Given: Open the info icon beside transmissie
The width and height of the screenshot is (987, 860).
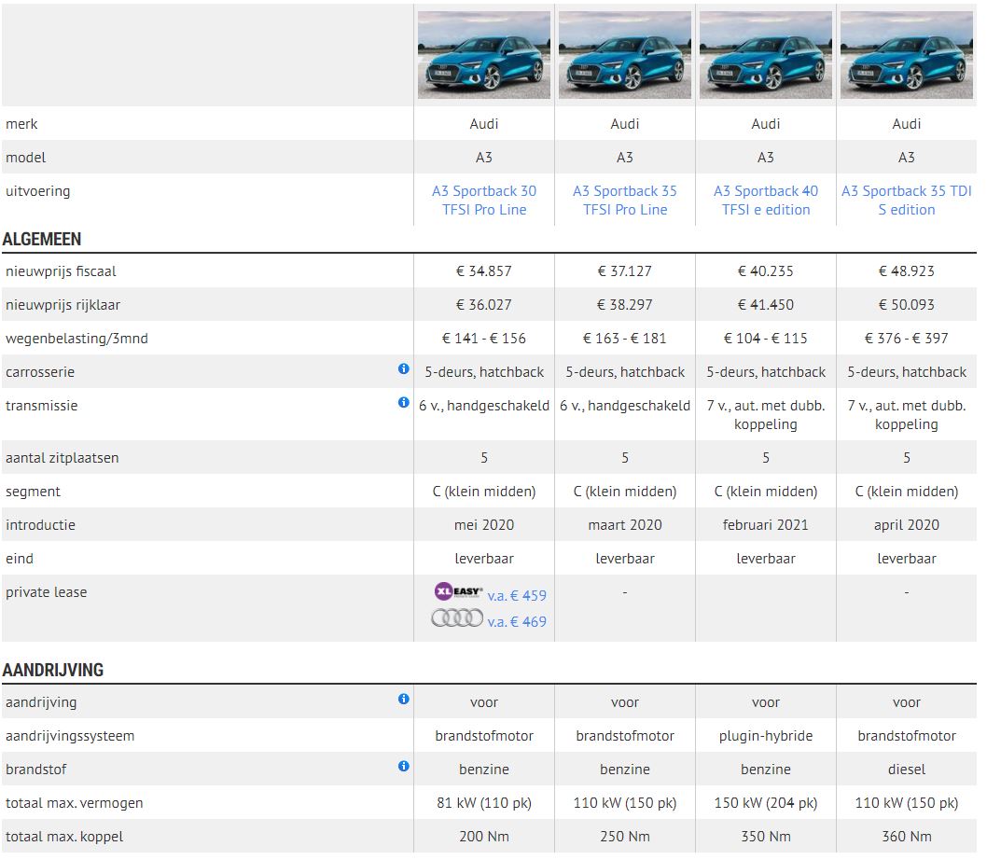Looking at the screenshot, I should click(404, 402).
